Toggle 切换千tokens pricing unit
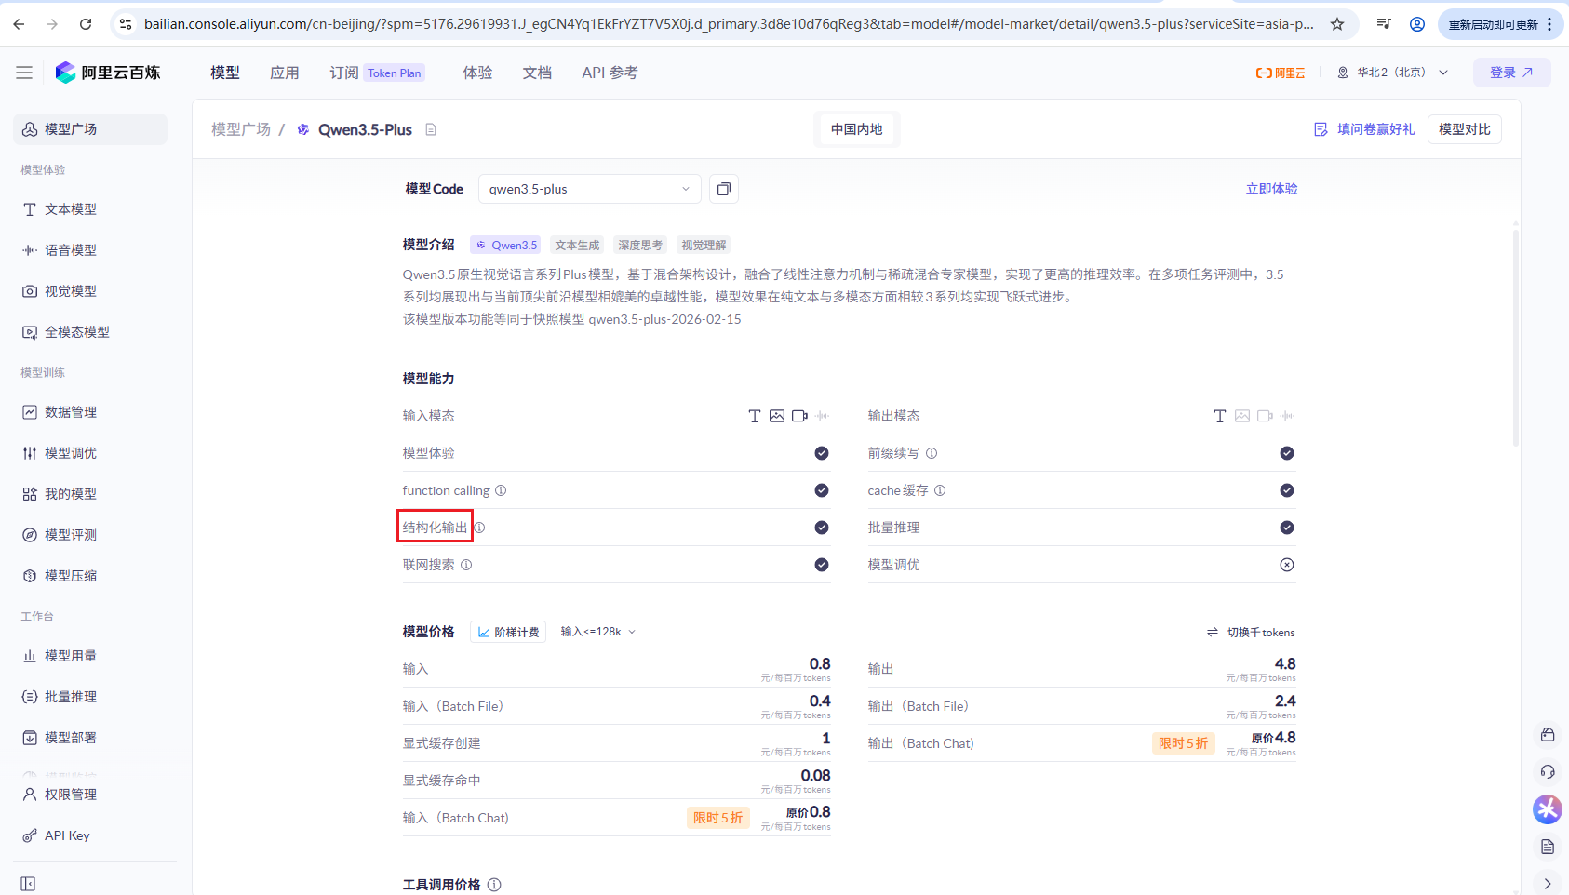 pyautogui.click(x=1251, y=633)
